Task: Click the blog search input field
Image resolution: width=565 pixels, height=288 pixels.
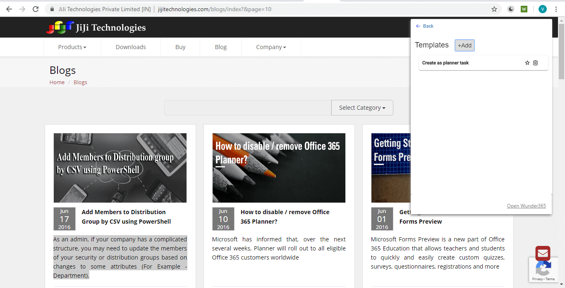Action: [x=248, y=108]
